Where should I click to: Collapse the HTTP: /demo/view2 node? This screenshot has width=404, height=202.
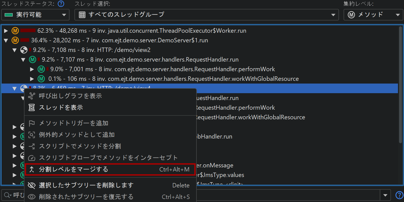15,50
